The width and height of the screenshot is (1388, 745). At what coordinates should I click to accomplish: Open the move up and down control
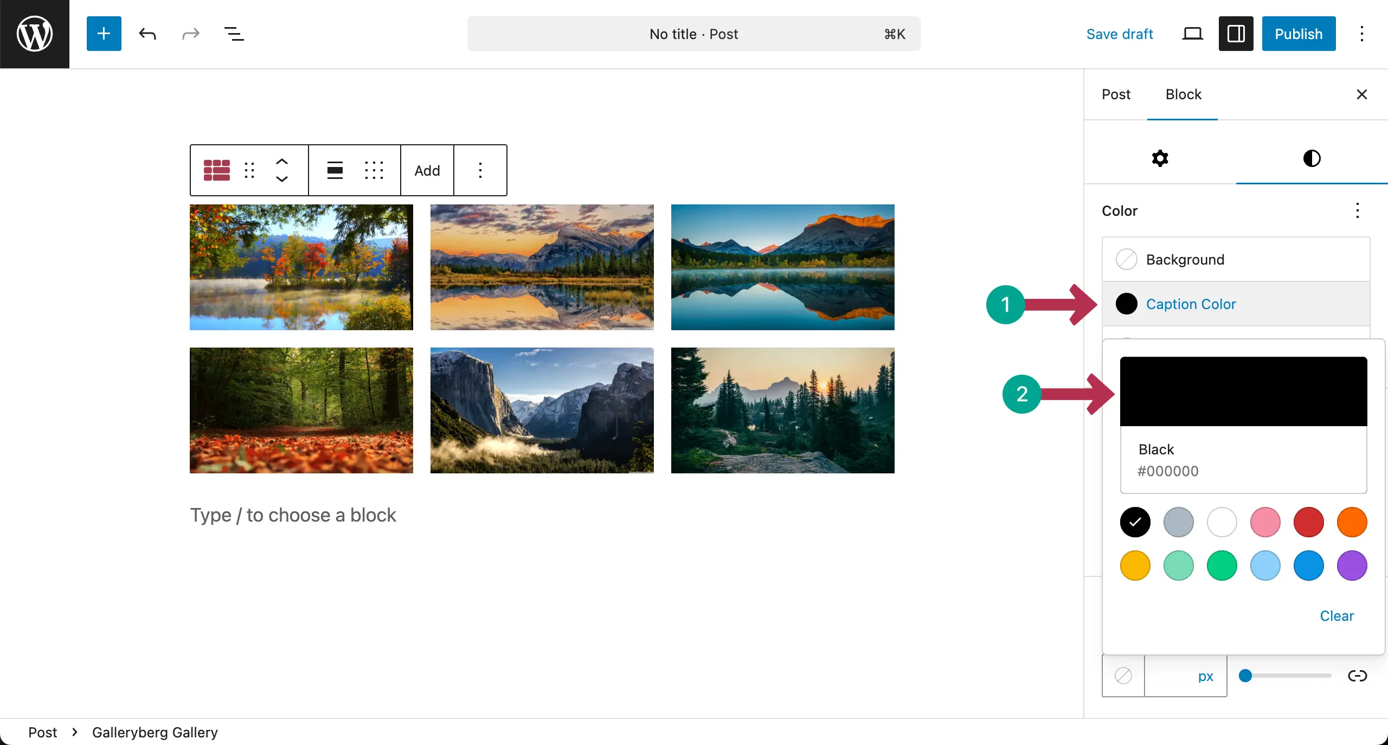[x=282, y=170]
